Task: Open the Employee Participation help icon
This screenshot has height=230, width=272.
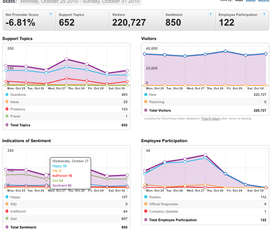Action: pyautogui.click(x=264, y=14)
